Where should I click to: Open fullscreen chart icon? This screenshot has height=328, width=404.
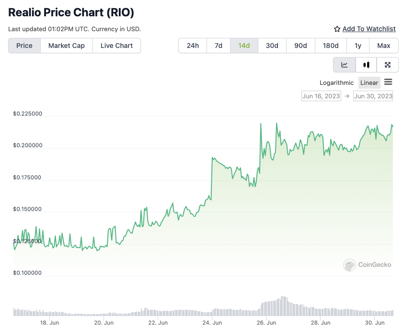[388, 65]
